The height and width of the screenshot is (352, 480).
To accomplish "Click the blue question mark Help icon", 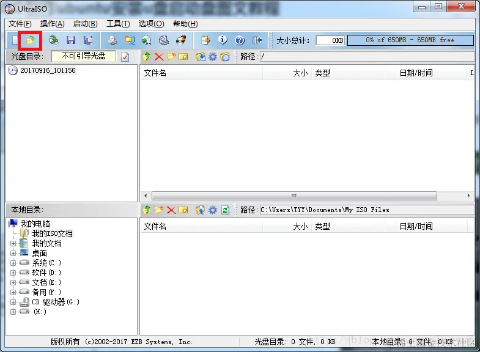I will [x=240, y=40].
